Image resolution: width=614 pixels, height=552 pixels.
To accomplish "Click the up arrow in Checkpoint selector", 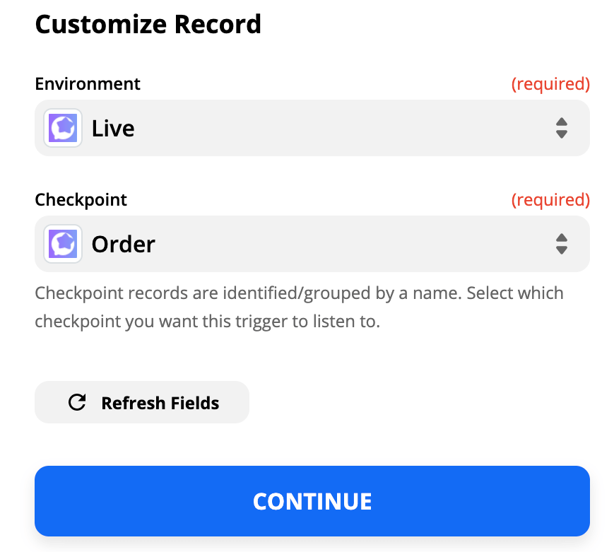I will pos(562,237).
